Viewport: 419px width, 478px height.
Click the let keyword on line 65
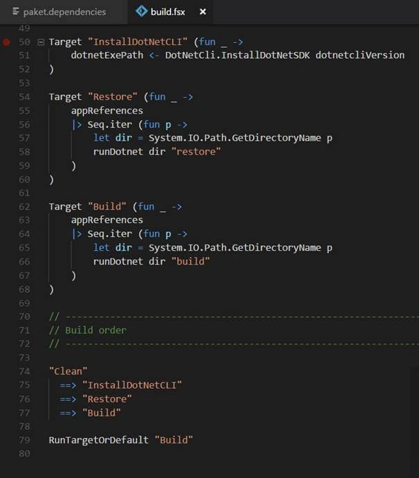[102, 247]
